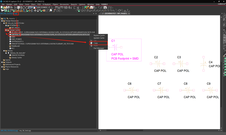Collapse the Design Resources node

[2, 21]
